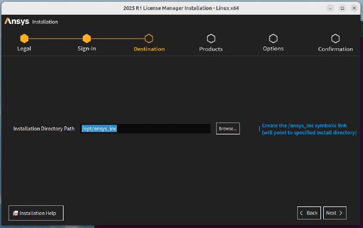The image size is (363, 228).
Task: Select the Sign-In step label
Action: point(87,49)
